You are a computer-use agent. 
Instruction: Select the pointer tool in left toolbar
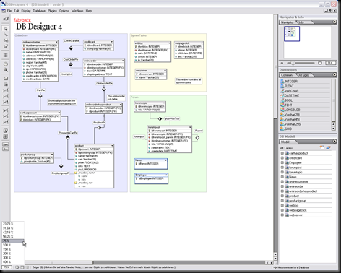click(6, 29)
